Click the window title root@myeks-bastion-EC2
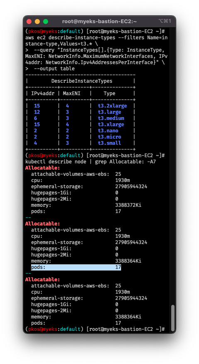This screenshot has width=199, height=364. coord(99,22)
